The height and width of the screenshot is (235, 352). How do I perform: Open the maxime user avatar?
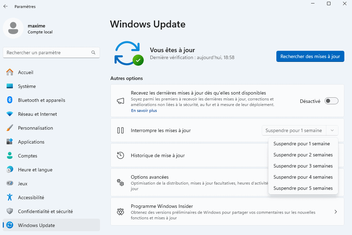[13, 29]
